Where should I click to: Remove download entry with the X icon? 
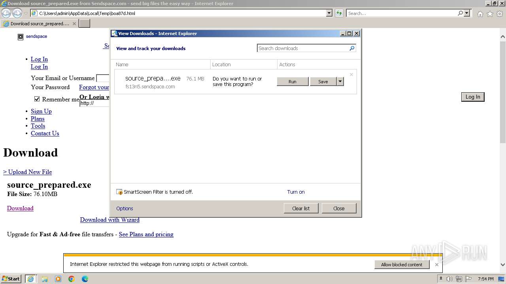(351, 75)
